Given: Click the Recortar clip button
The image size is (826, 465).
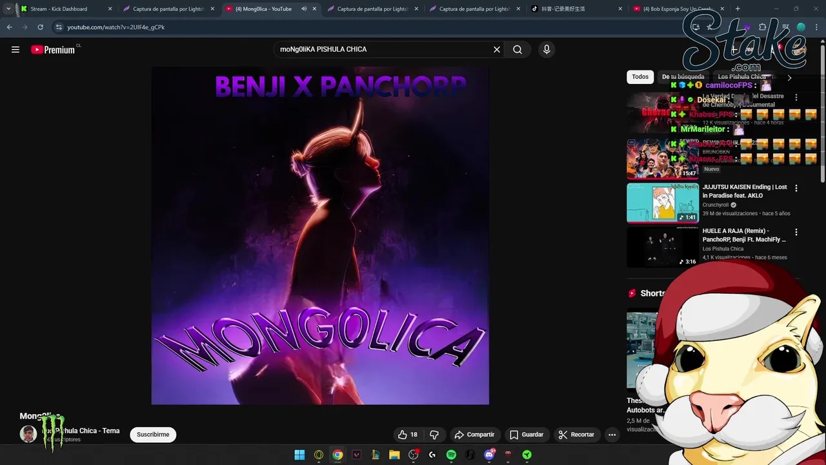Looking at the screenshot, I should click(576, 435).
